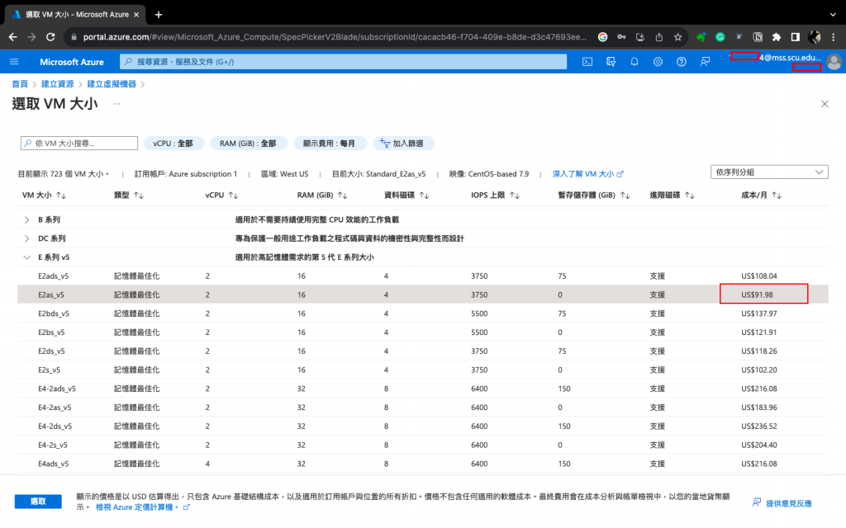Sort by IOPS 上限 column
The height and width of the screenshot is (528, 846).
point(495,195)
